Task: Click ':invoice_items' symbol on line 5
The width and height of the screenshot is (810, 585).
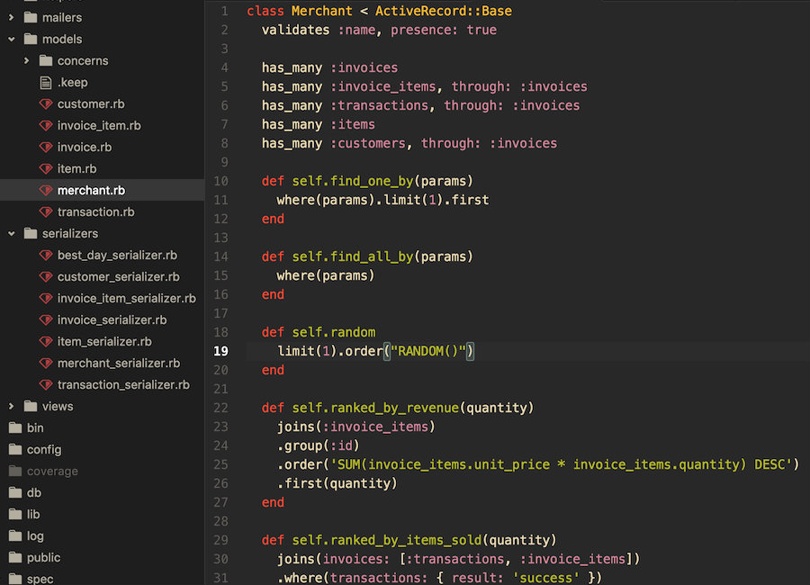Action: (383, 86)
